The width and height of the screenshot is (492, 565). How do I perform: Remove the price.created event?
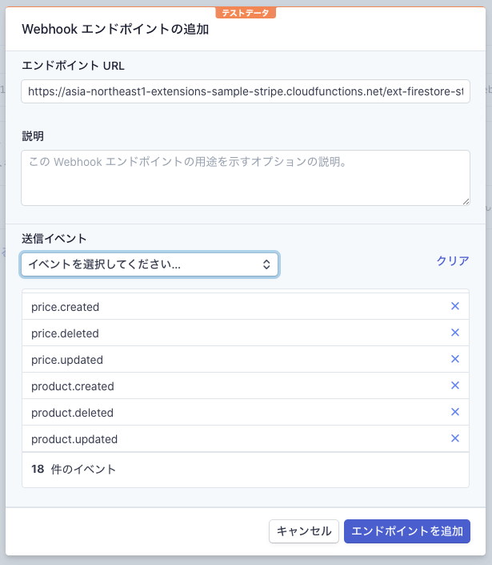[455, 306]
